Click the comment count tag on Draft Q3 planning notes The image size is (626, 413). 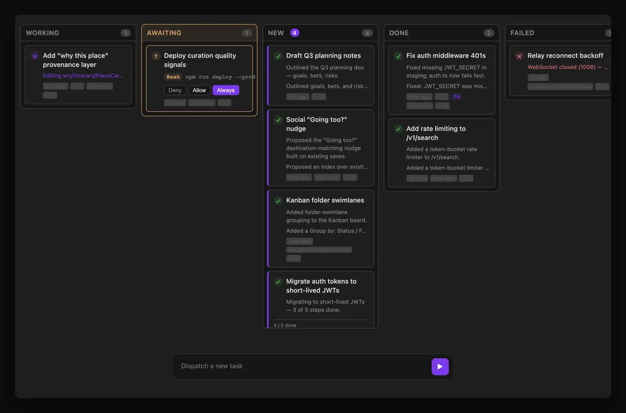[x=319, y=97]
